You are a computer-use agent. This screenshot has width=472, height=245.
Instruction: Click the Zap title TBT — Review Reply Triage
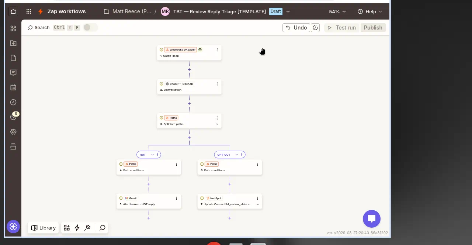219,11
